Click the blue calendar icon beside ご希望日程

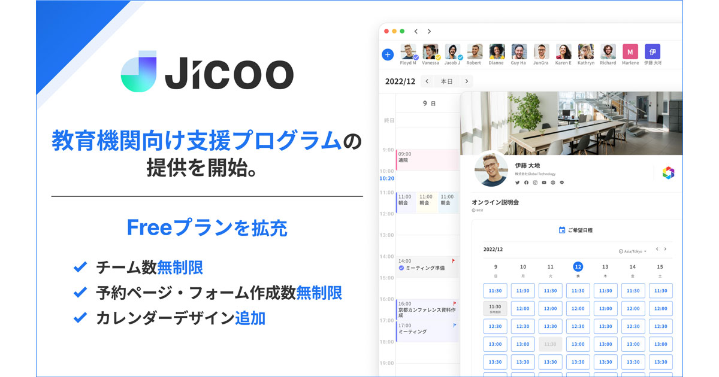[561, 230]
